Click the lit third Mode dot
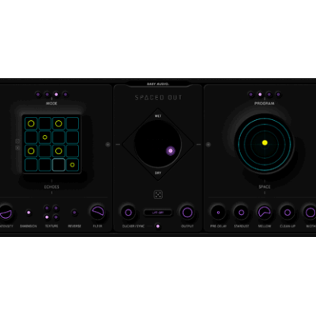316x316 pixels. (x=56, y=94)
